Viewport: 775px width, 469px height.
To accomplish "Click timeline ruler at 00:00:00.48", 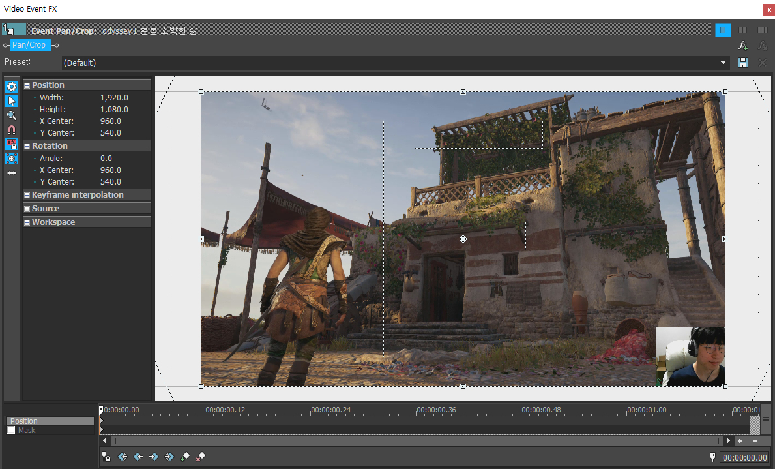I will coord(541,410).
